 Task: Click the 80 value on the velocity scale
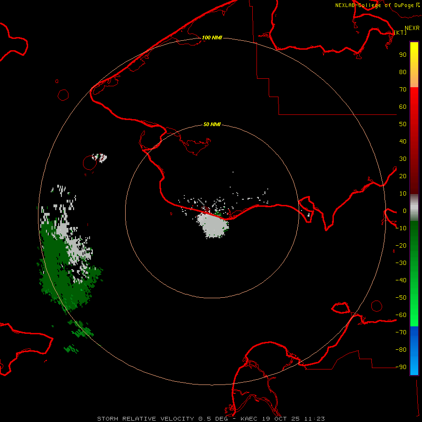point(403,72)
